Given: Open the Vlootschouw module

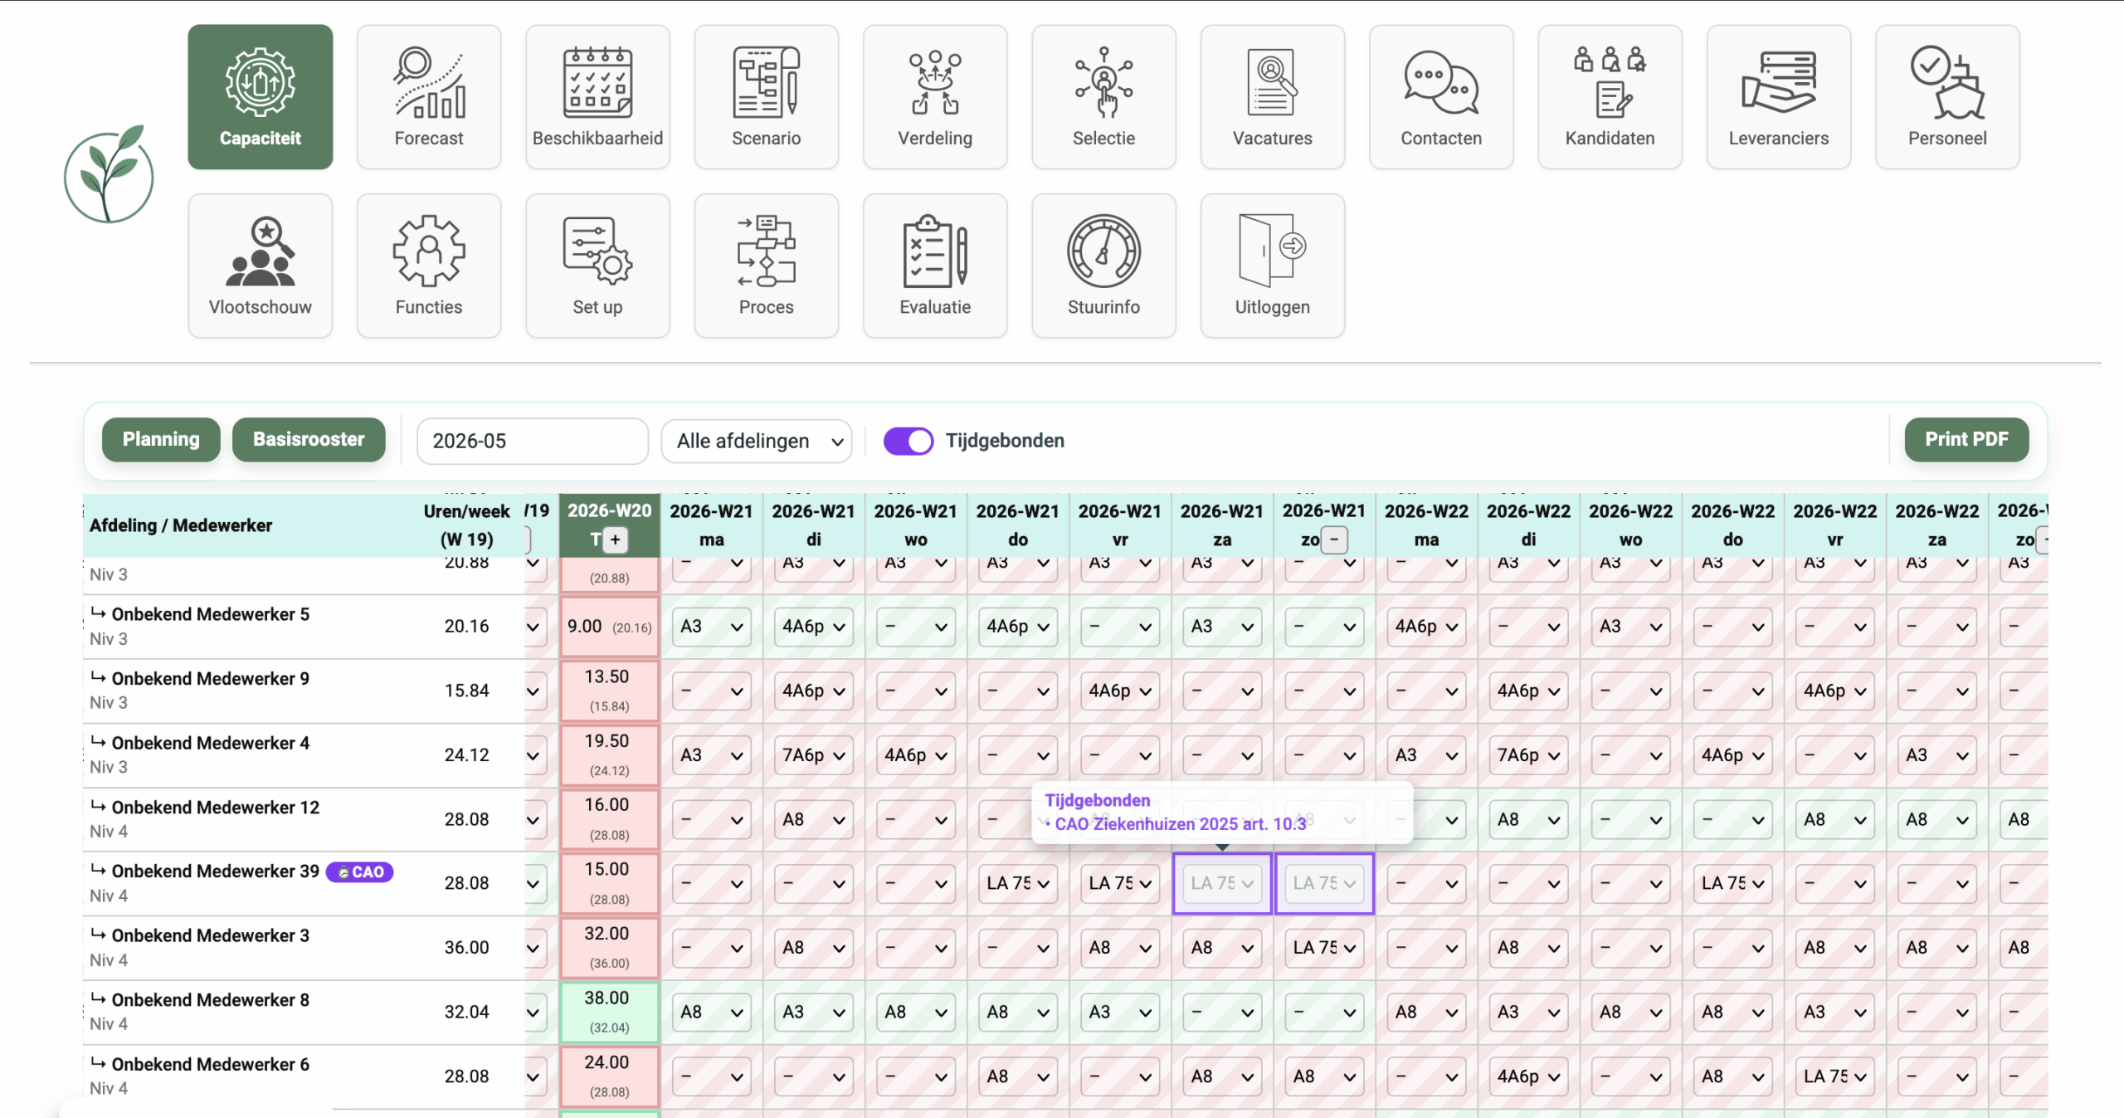Looking at the screenshot, I should coord(260,266).
